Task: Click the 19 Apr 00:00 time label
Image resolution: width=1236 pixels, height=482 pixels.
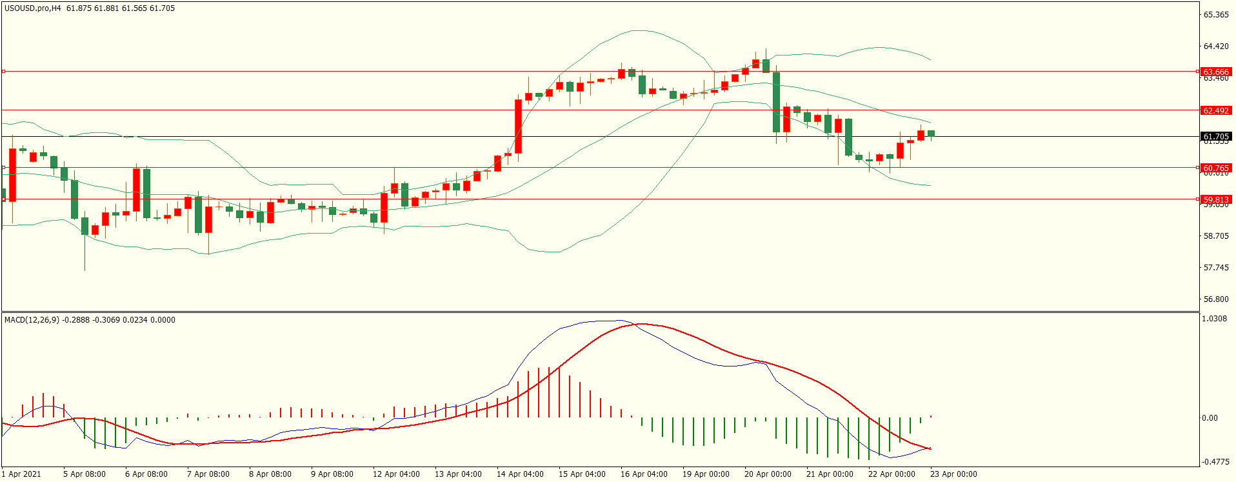Action: point(706,474)
